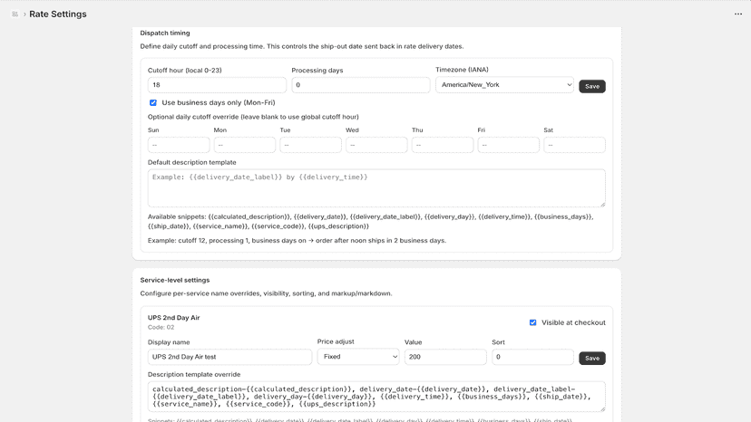Click the Value field showing 200
Image resolution: width=751 pixels, height=422 pixels.
pos(445,357)
